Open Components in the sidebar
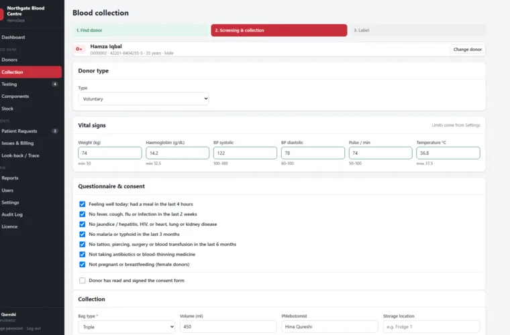510x335 pixels. pyautogui.click(x=31, y=96)
